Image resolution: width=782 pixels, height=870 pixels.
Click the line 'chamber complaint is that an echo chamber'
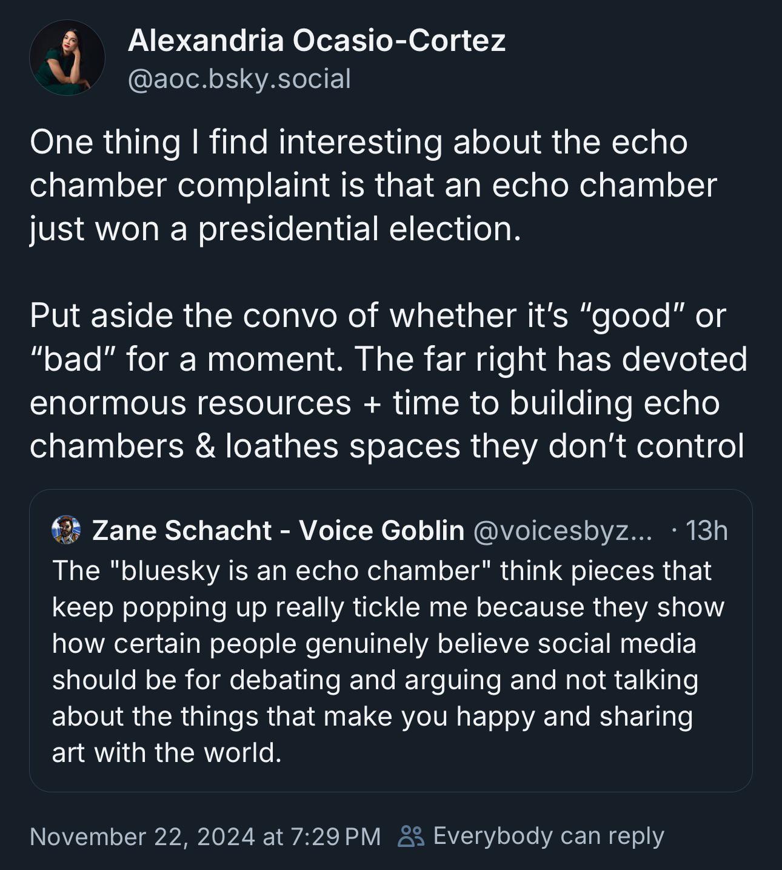tap(373, 186)
